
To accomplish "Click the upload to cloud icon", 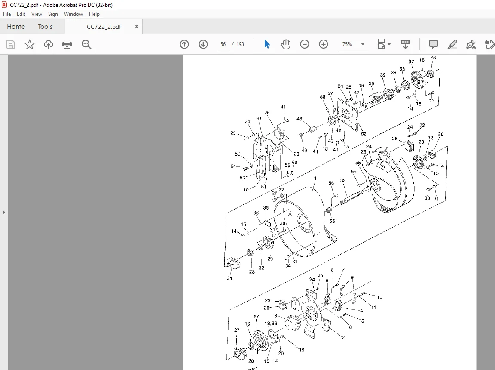I will tap(48, 44).
